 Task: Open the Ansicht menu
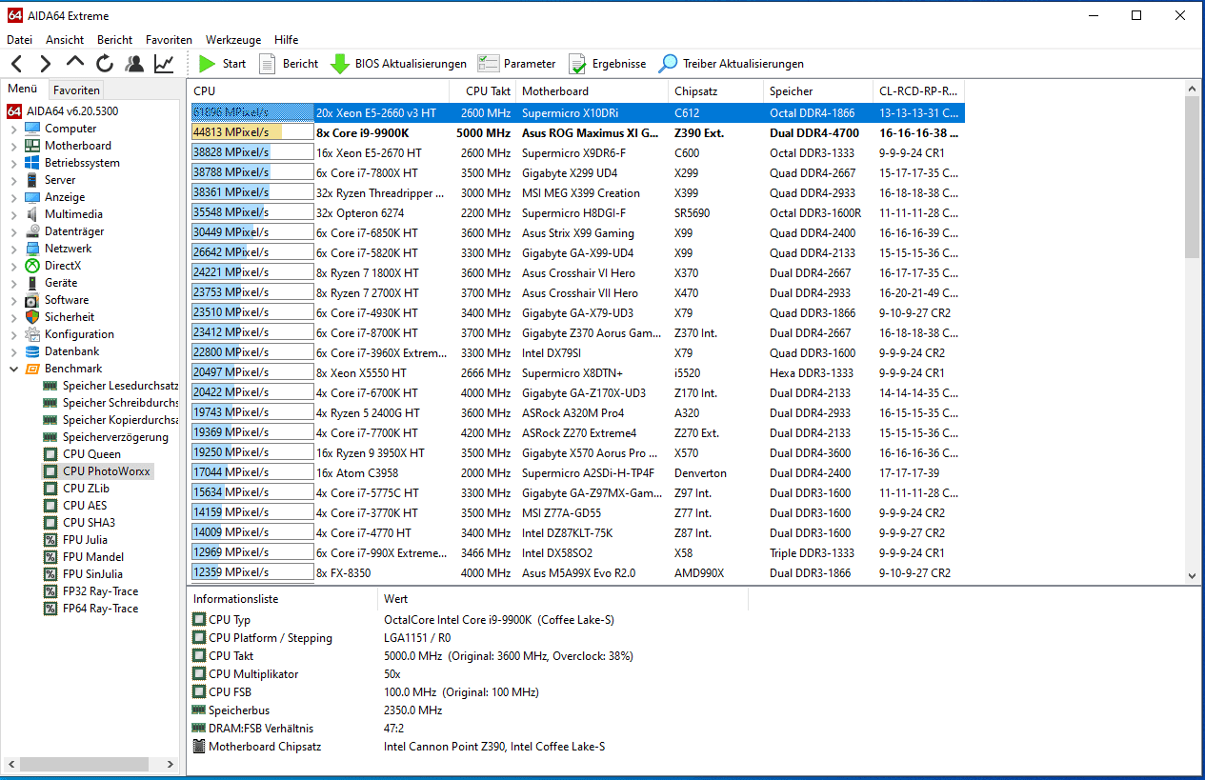pos(65,40)
